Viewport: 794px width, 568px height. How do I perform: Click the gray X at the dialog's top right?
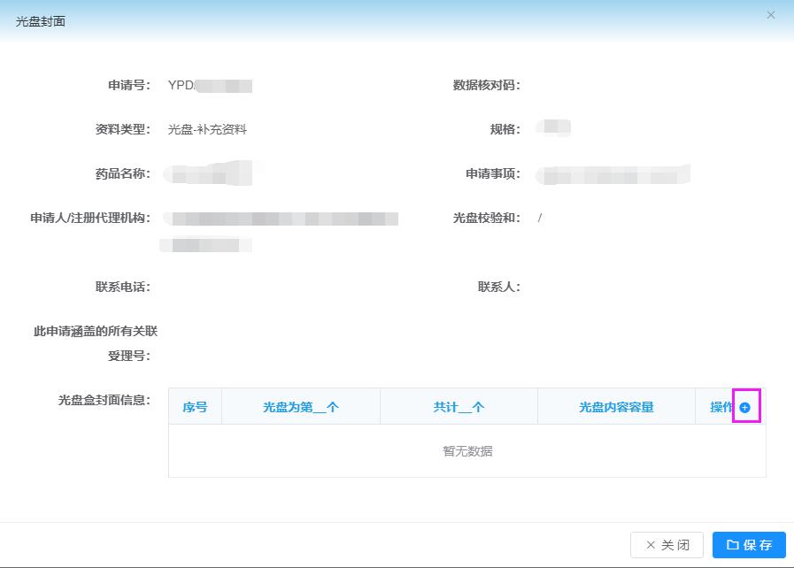tap(770, 15)
